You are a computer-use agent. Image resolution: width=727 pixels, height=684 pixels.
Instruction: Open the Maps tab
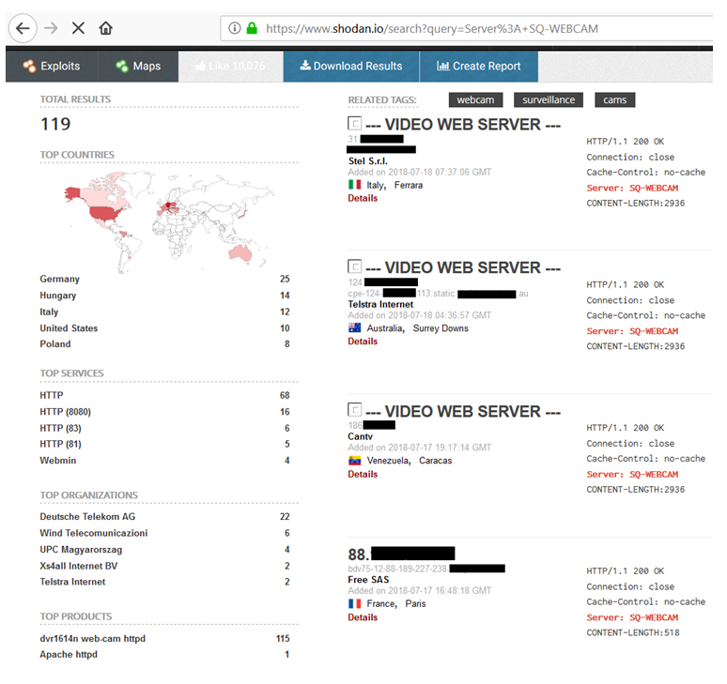pyautogui.click(x=138, y=67)
